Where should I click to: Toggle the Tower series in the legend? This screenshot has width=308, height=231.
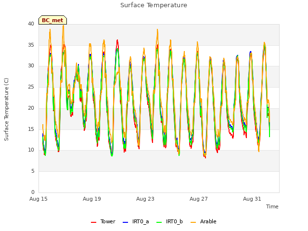click(x=103, y=221)
